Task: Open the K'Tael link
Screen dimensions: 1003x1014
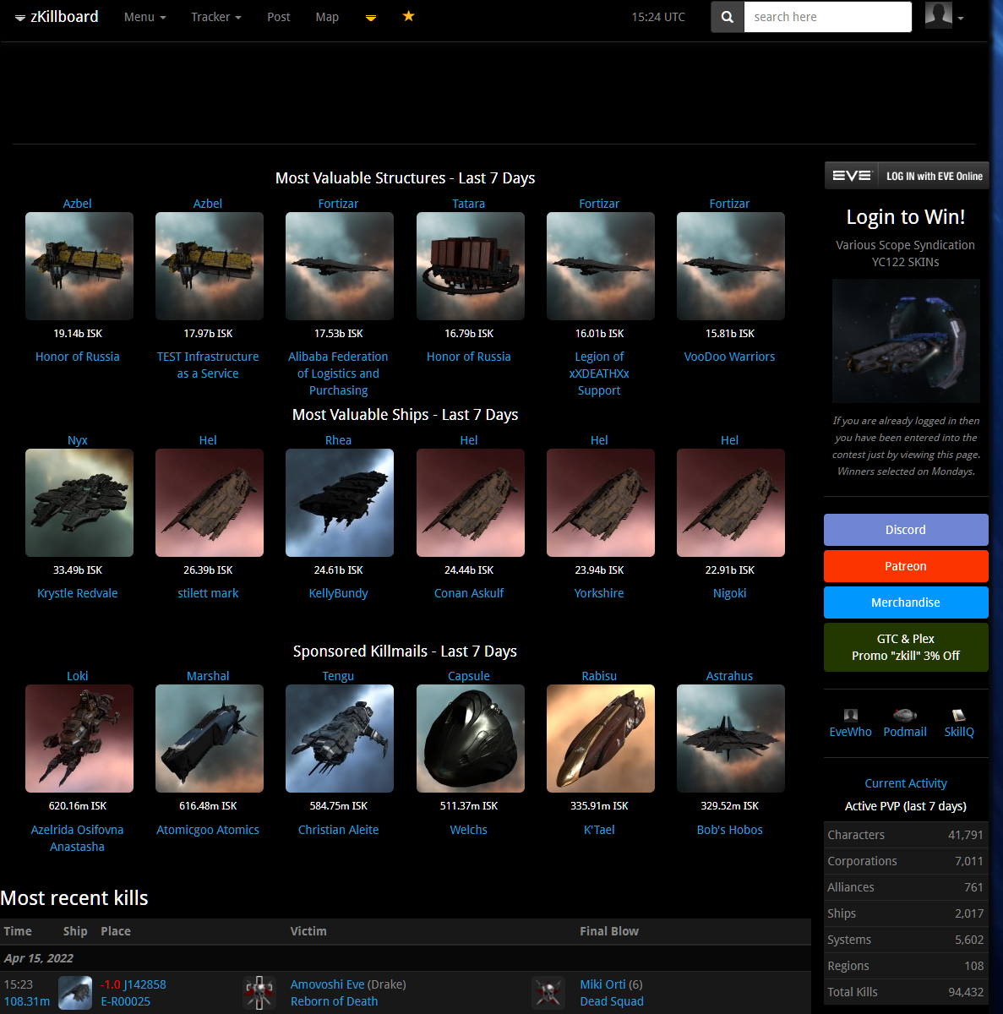Action: [x=599, y=830]
